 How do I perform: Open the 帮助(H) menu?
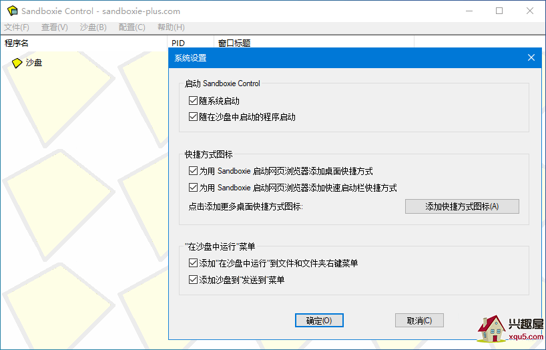point(171,27)
